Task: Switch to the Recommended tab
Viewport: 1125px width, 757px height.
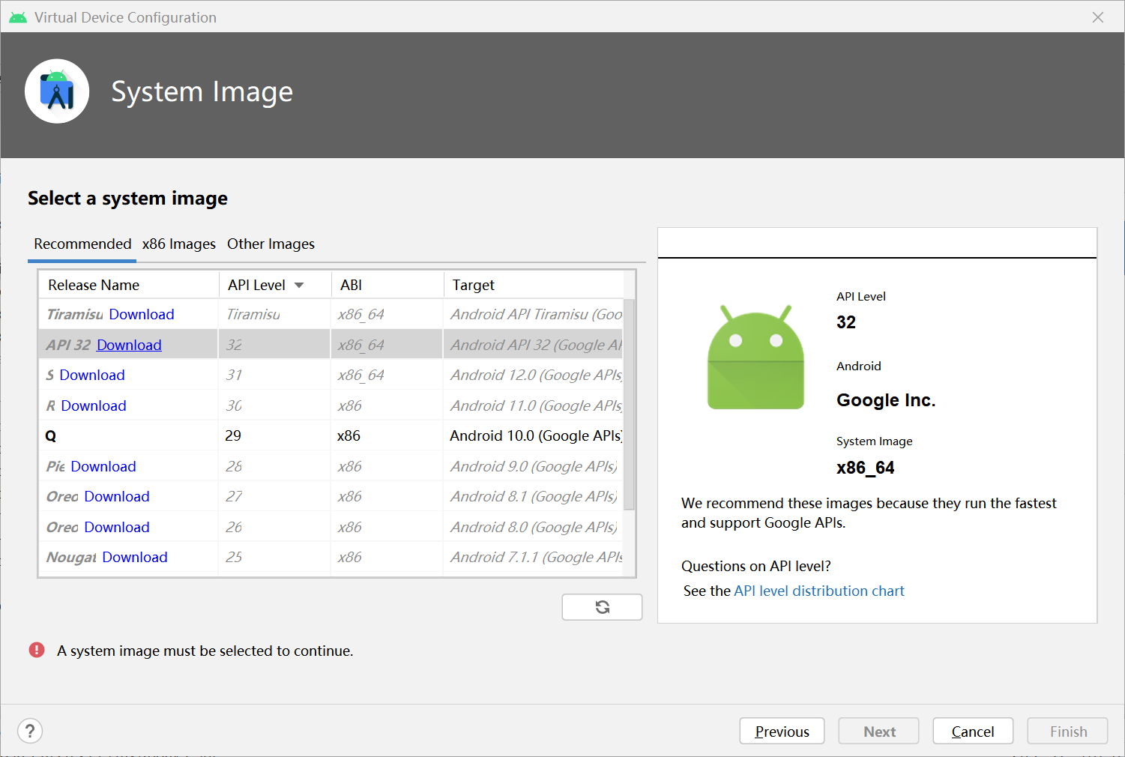Action: [82, 244]
